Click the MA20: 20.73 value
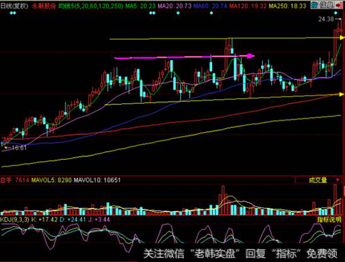This screenshot has height=262, width=345. [x=174, y=6]
